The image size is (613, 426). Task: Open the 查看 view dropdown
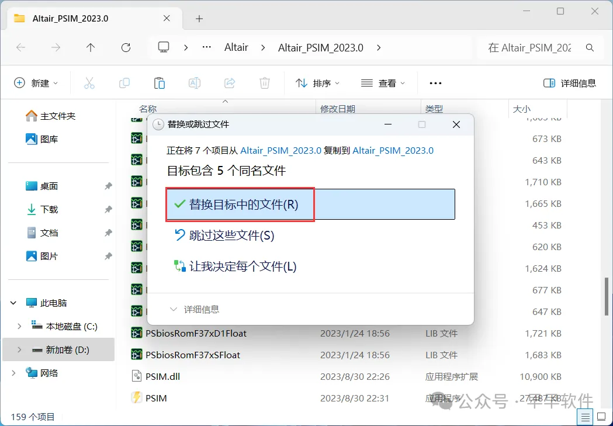[x=383, y=83]
